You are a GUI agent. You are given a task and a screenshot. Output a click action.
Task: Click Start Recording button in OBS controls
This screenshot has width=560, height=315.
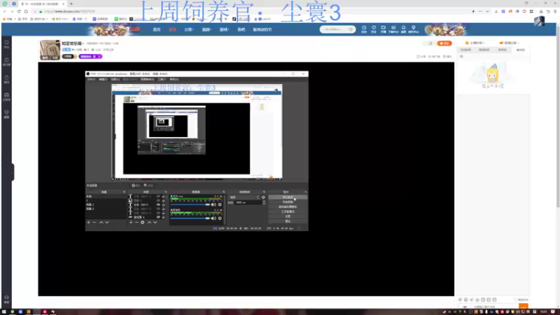288,202
